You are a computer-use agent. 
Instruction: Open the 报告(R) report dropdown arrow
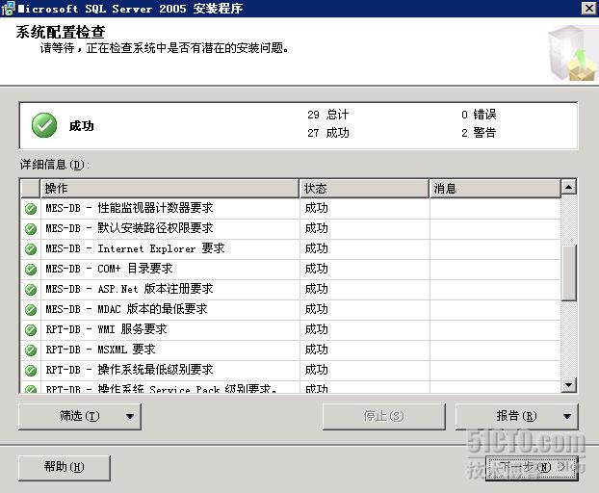[567, 417]
